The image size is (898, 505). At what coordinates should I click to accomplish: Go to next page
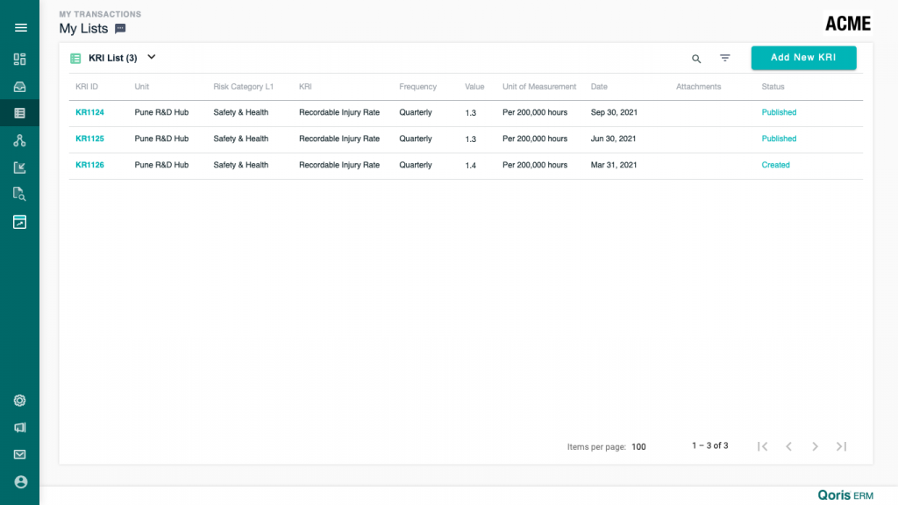coord(815,446)
